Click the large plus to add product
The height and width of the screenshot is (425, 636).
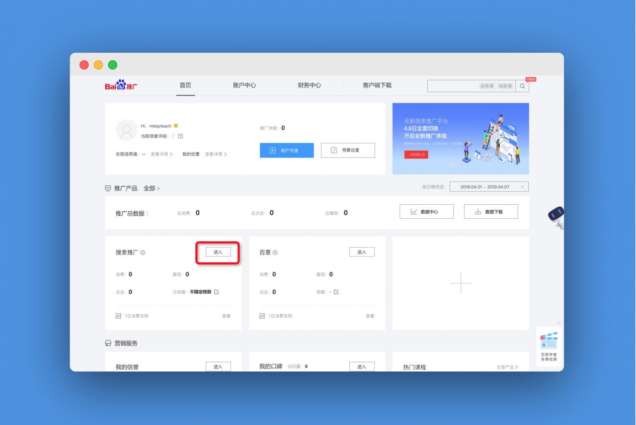[461, 283]
